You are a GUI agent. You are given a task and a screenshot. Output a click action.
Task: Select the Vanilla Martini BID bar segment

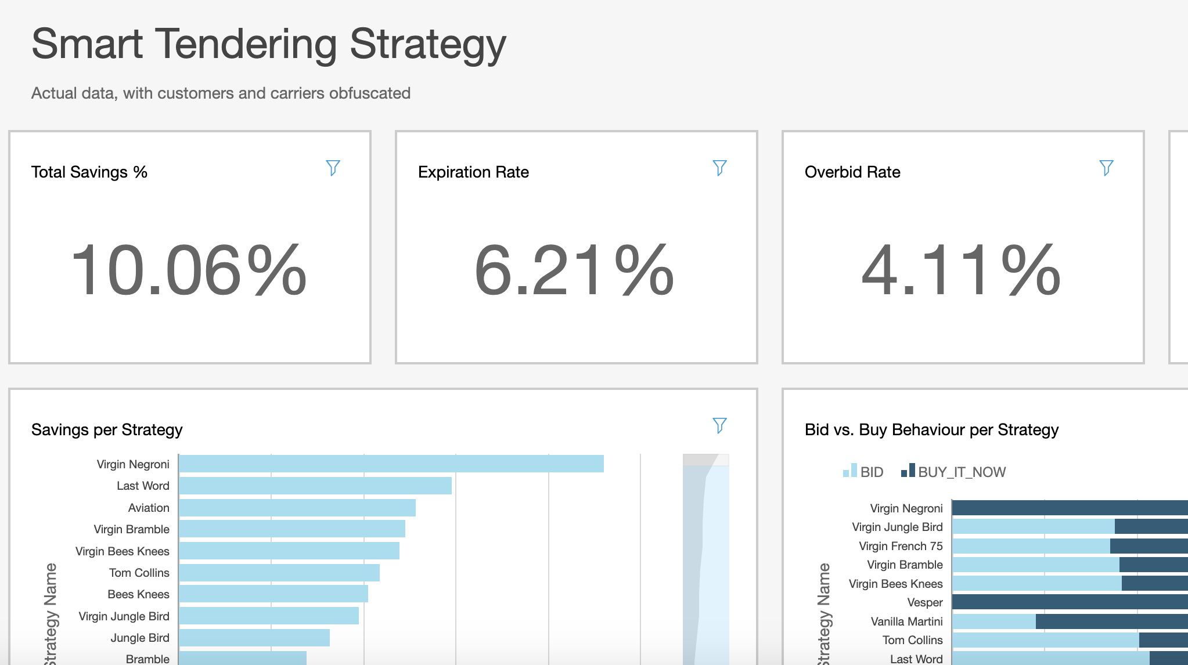pos(994,621)
